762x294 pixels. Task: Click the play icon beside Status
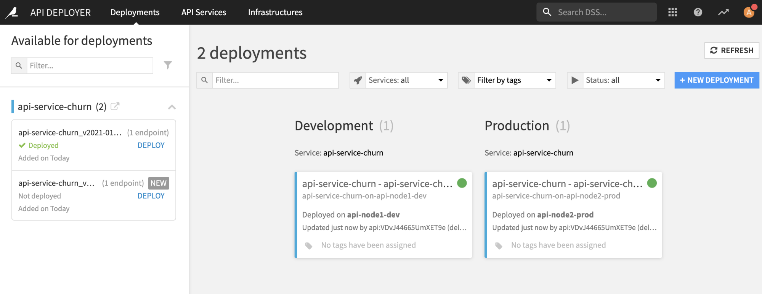pyautogui.click(x=575, y=80)
